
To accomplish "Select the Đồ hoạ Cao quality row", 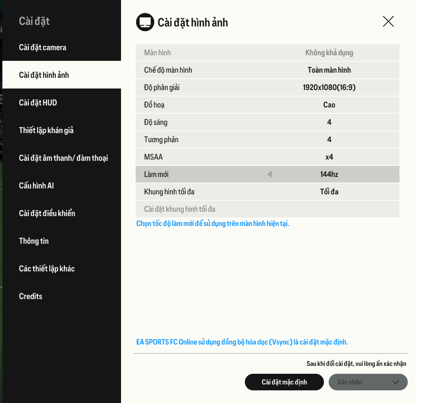I will (x=267, y=105).
